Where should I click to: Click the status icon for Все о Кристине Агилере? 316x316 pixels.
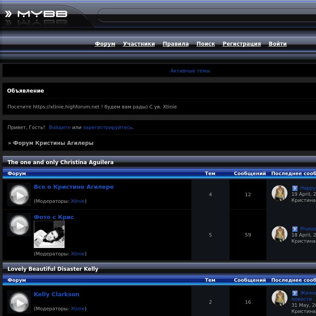[19, 194]
